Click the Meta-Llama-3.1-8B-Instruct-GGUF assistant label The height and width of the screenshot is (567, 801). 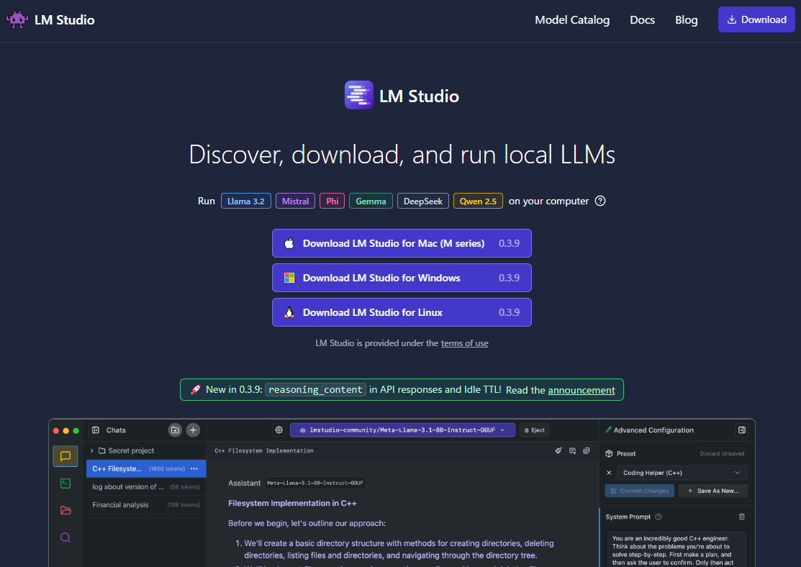click(x=315, y=483)
